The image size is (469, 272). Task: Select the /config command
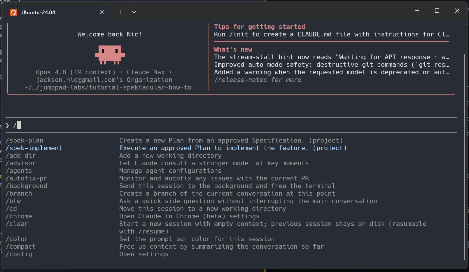pyautogui.click(x=19, y=254)
